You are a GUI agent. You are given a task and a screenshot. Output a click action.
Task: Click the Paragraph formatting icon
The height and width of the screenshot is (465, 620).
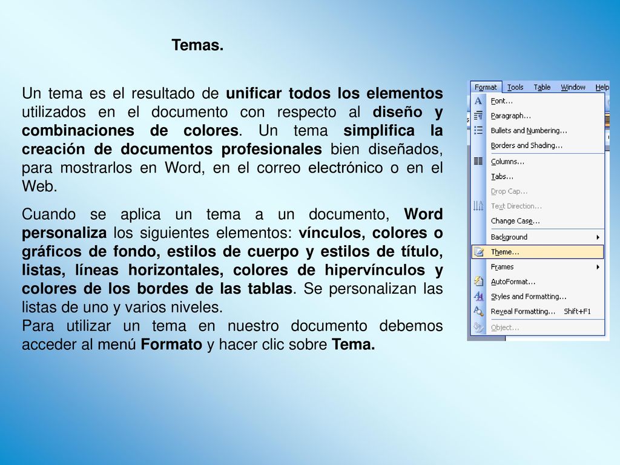pos(478,116)
